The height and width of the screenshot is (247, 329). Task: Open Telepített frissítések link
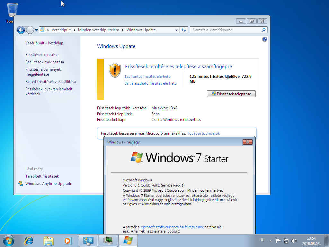(x=42, y=176)
